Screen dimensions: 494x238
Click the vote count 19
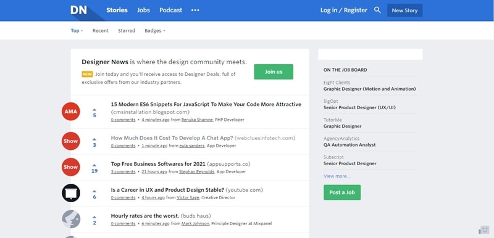click(94, 171)
